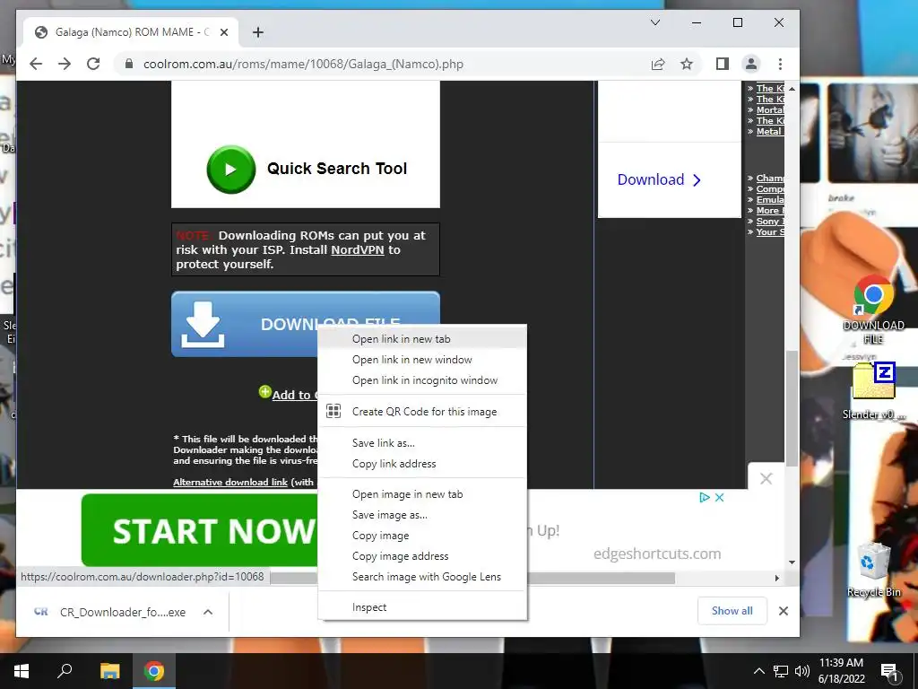Image resolution: width=918 pixels, height=689 pixels.
Task: Click the address bar URL
Action: point(303,64)
